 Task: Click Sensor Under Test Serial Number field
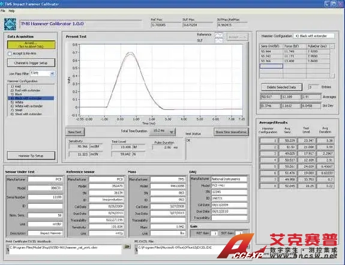tap(46, 197)
